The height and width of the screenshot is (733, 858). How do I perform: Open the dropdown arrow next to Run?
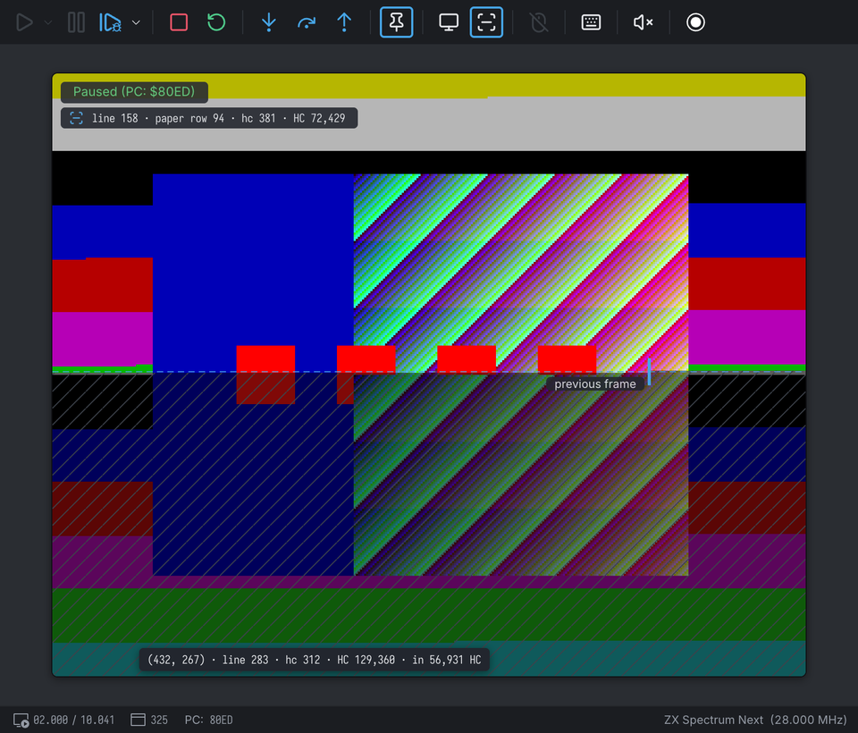click(48, 22)
